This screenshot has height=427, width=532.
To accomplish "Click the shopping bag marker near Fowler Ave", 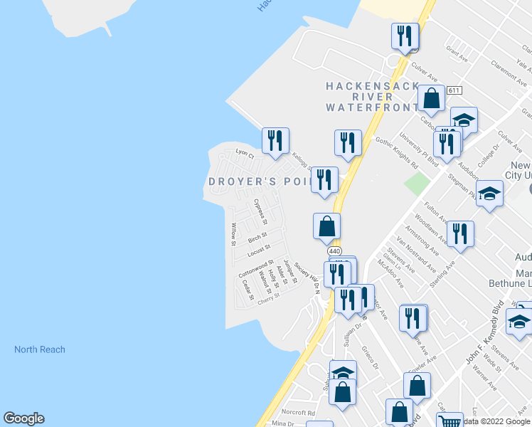I will tap(417, 386).
